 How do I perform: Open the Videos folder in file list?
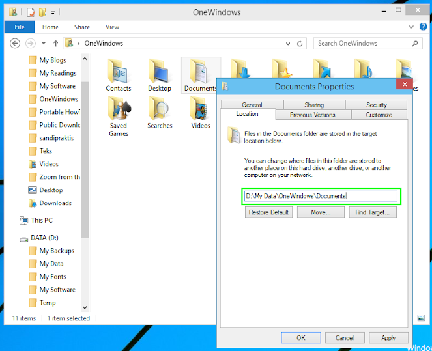coord(201,112)
